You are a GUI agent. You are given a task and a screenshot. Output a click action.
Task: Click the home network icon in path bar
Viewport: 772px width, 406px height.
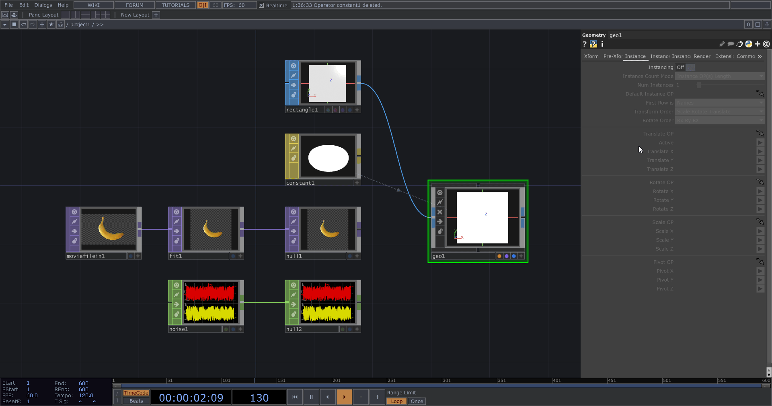click(x=60, y=25)
